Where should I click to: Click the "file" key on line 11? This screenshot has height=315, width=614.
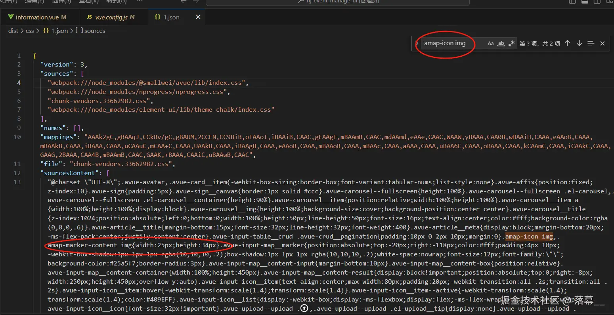click(x=51, y=164)
